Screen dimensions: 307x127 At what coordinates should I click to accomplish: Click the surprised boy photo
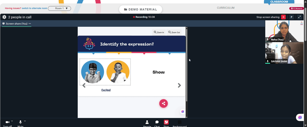click(x=118, y=72)
